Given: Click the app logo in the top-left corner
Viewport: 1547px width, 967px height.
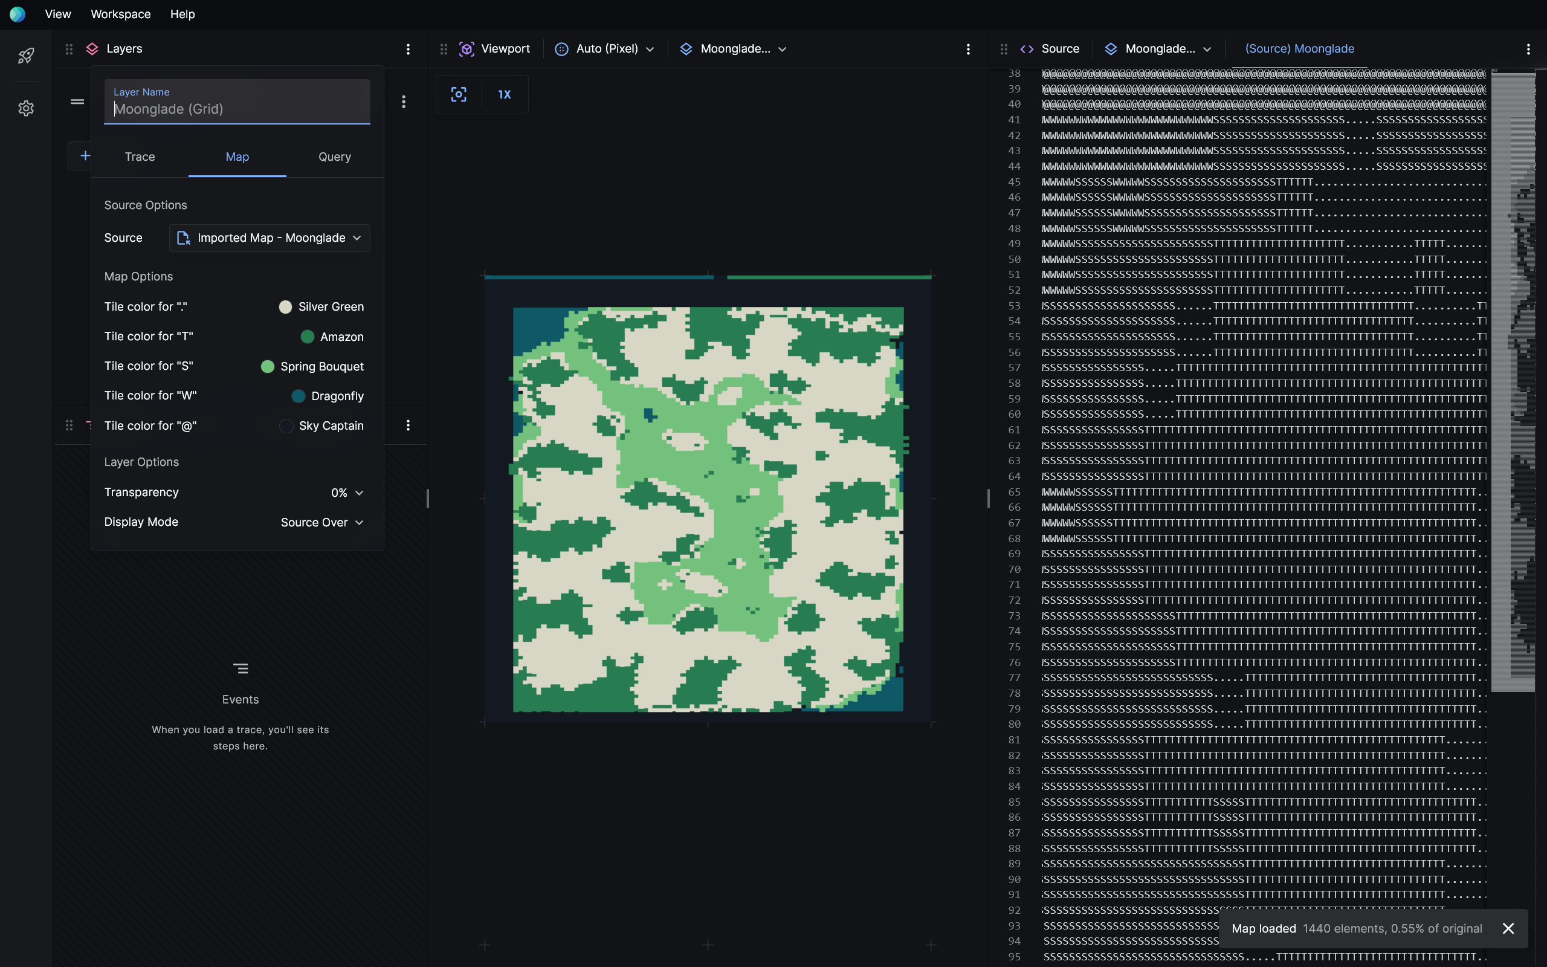Looking at the screenshot, I should 18,14.
